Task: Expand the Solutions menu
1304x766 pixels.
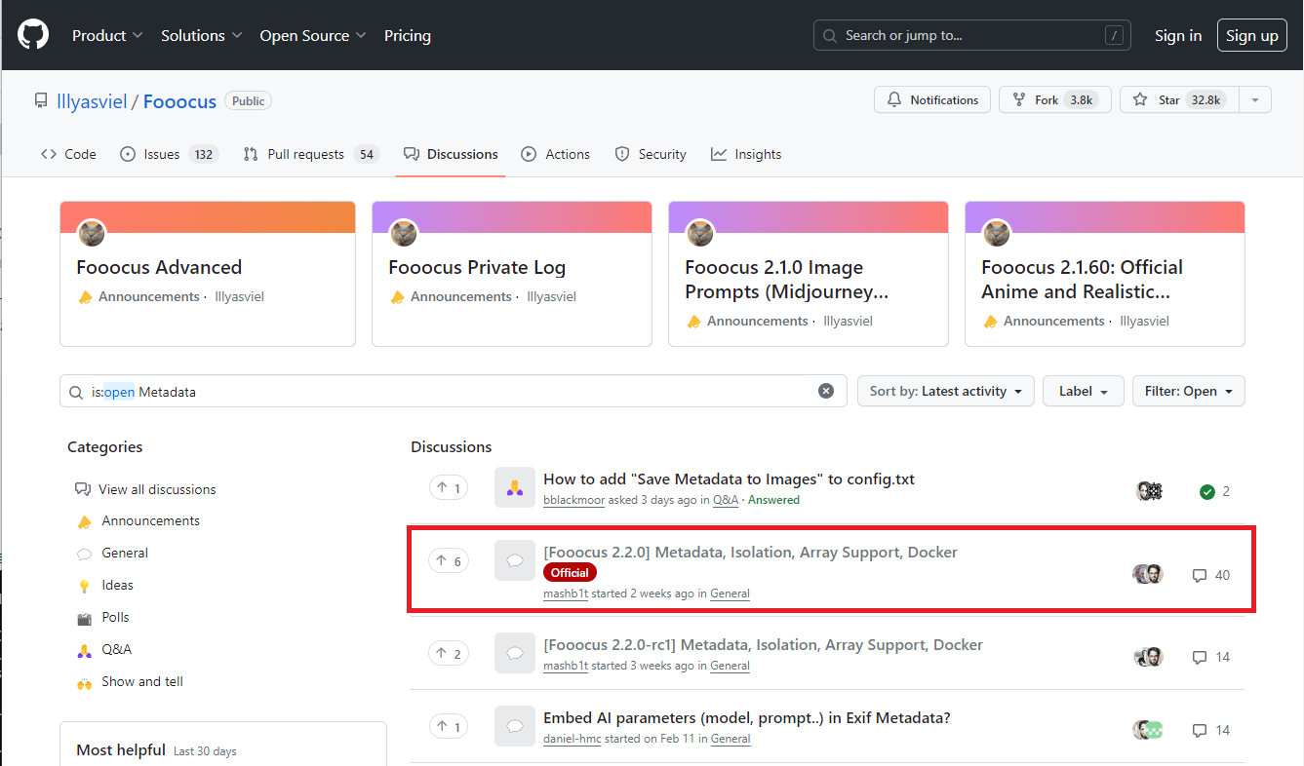Action: pos(201,35)
